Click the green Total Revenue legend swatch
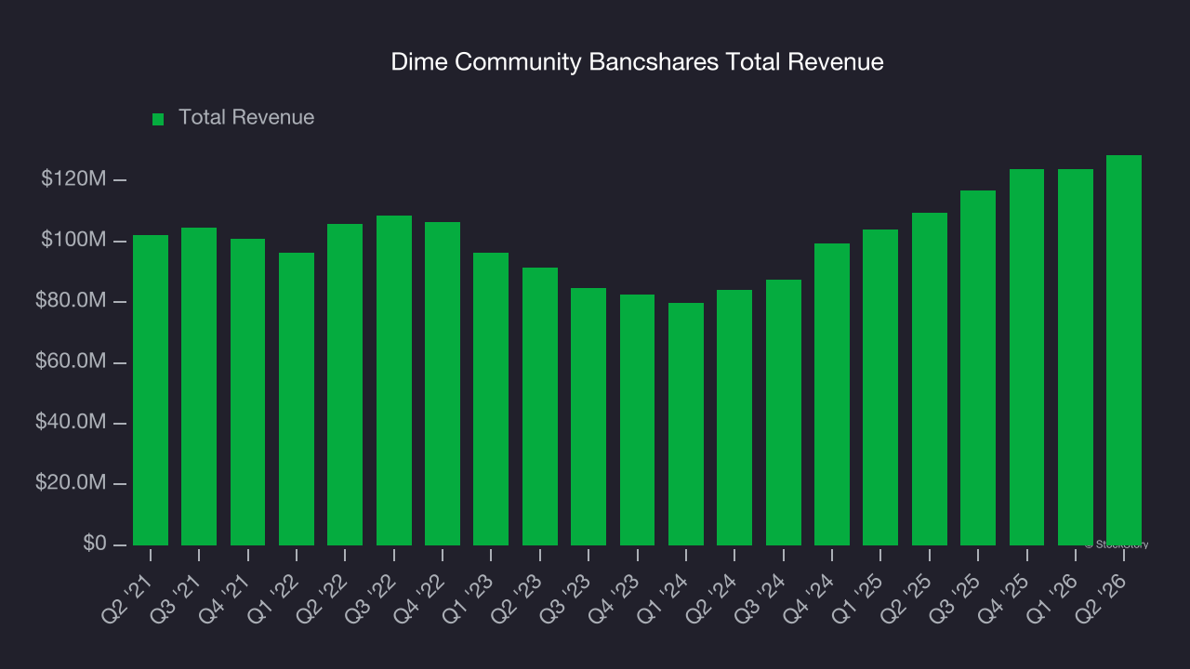This screenshot has width=1190, height=669. (158, 119)
